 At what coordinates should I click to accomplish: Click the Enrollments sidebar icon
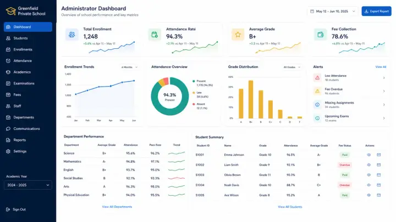[8, 49]
